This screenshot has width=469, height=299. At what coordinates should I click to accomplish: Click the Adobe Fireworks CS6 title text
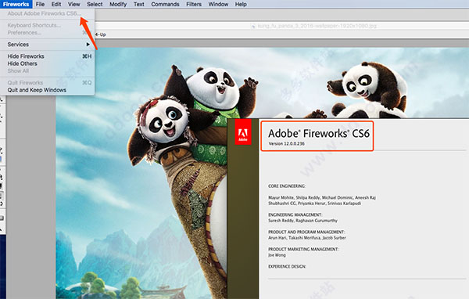point(319,133)
